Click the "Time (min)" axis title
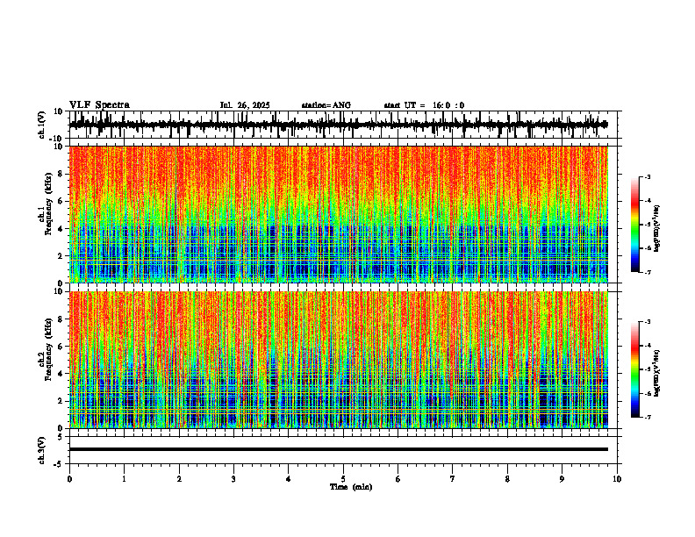The height and width of the screenshot is (537, 695). pyautogui.click(x=351, y=487)
